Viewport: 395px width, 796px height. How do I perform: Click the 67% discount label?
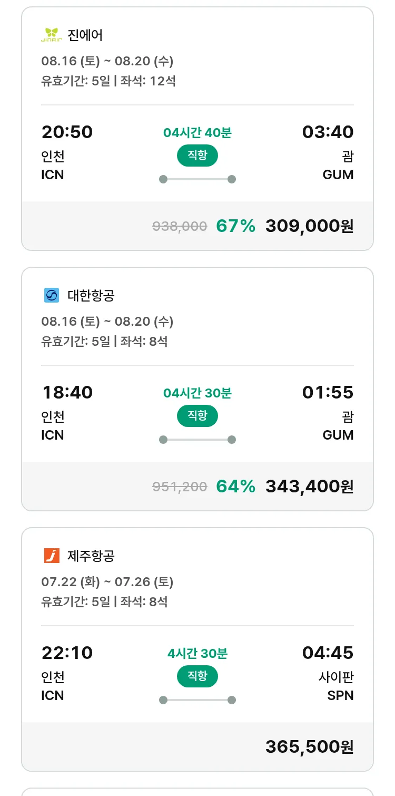coord(235,226)
